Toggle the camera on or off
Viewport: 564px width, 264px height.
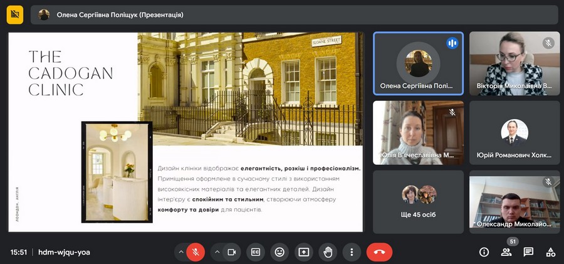(x=231, y=252)
